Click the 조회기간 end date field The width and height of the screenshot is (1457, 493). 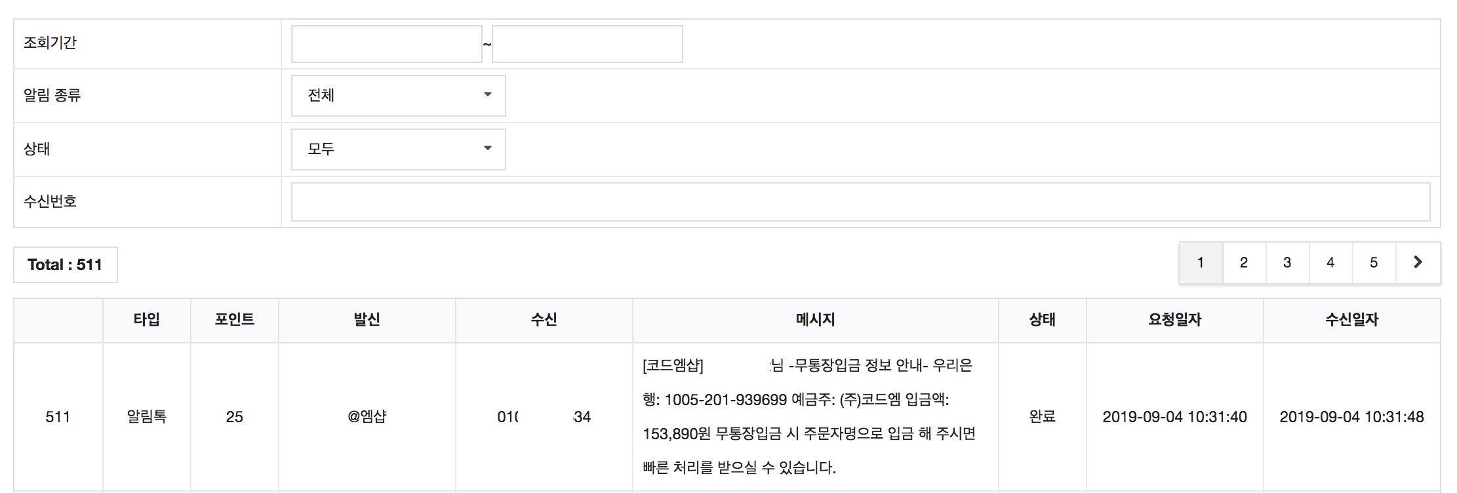[586, 43]
